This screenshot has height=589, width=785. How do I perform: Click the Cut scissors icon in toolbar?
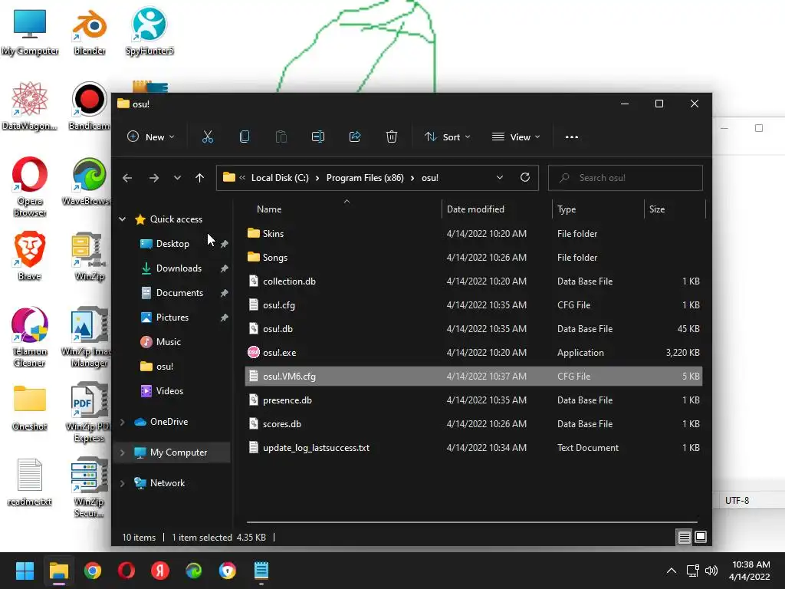(207, 137)
